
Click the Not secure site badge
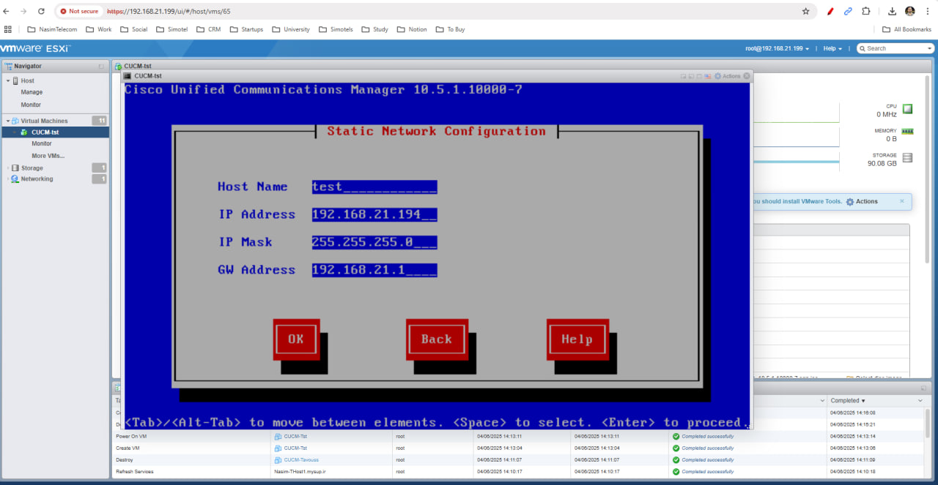(x=79, y=11)
